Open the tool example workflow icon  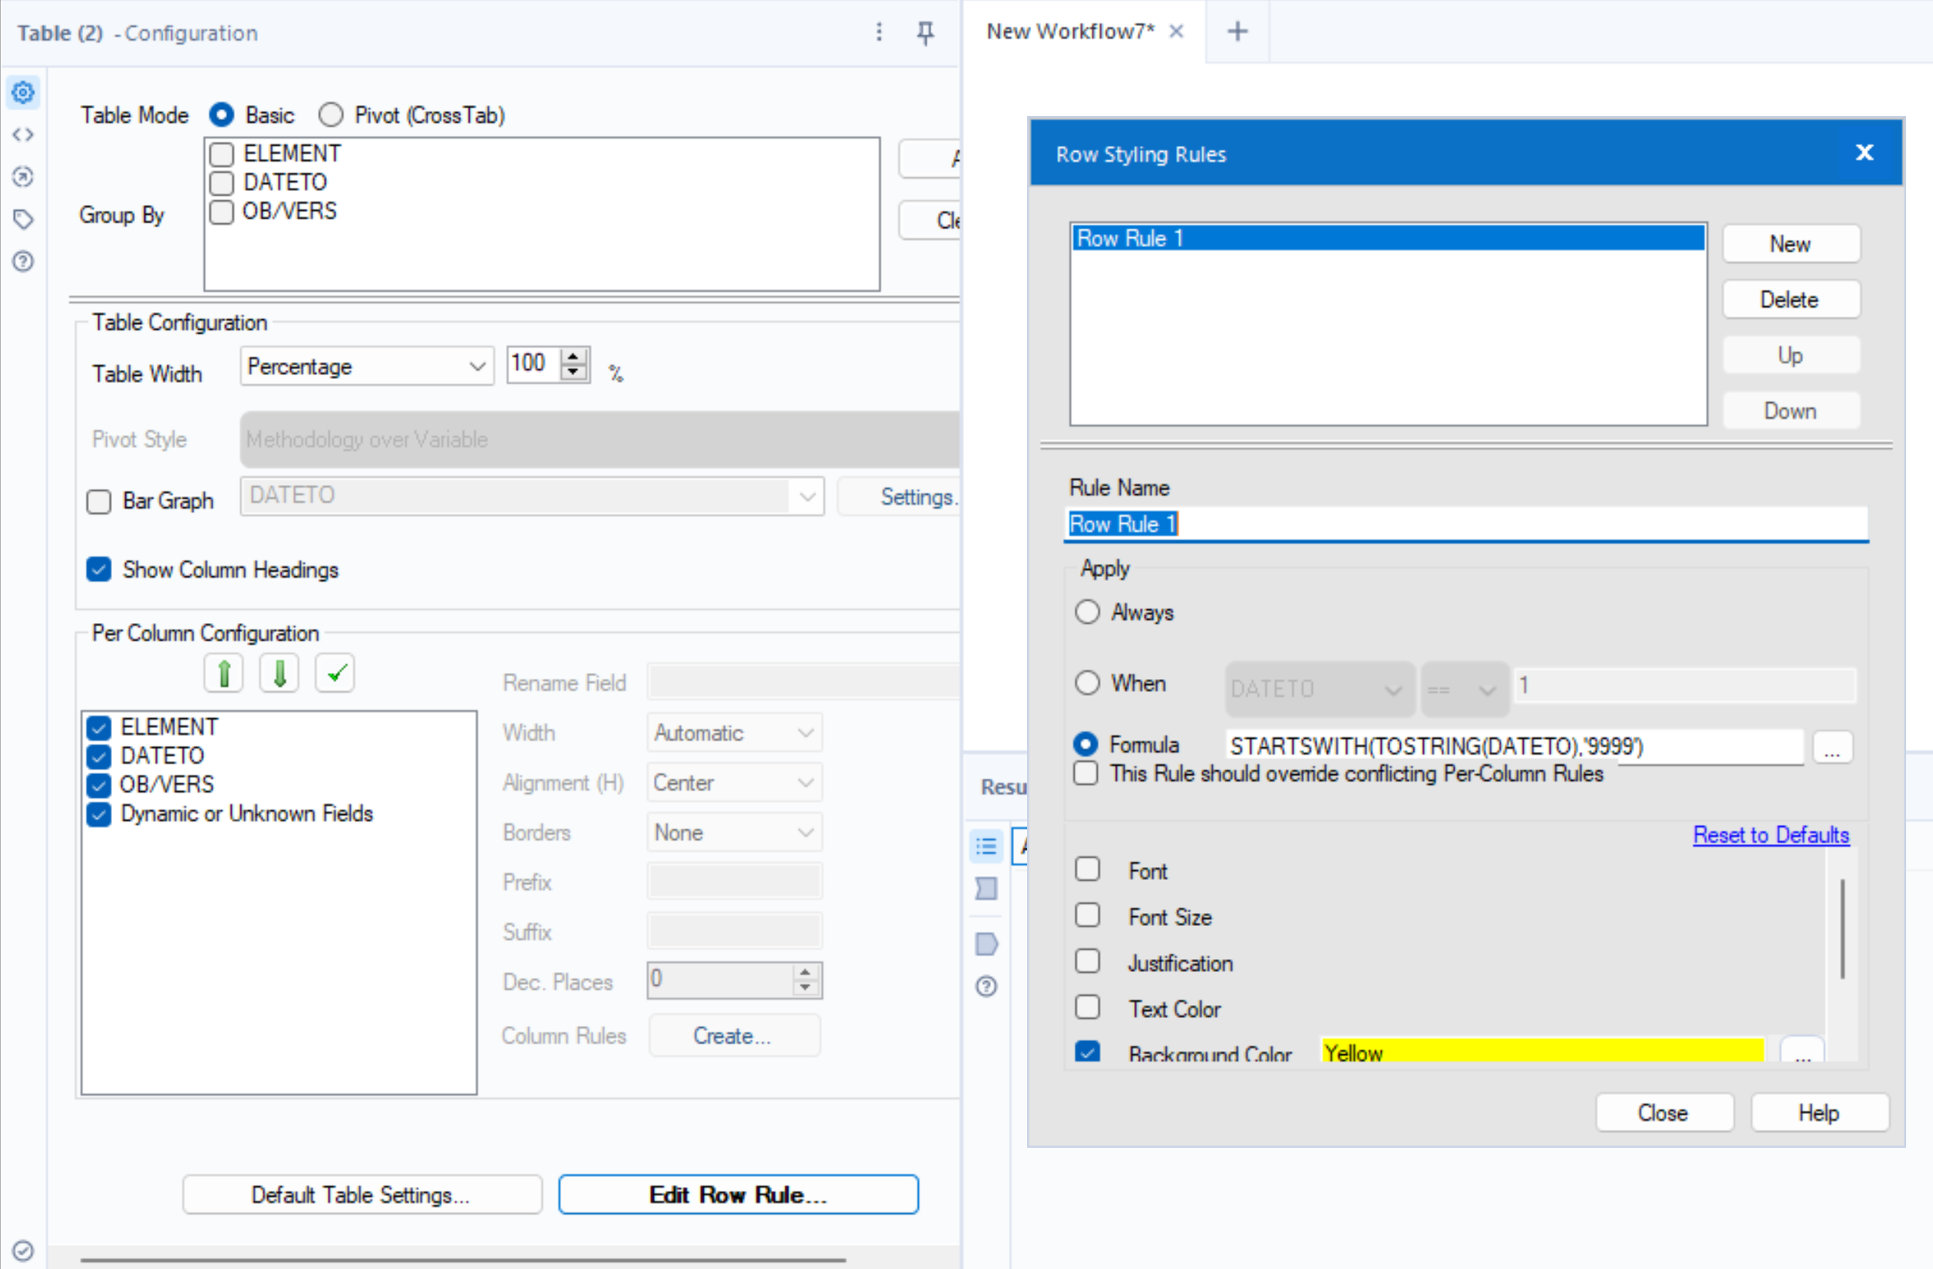(23, 177)
